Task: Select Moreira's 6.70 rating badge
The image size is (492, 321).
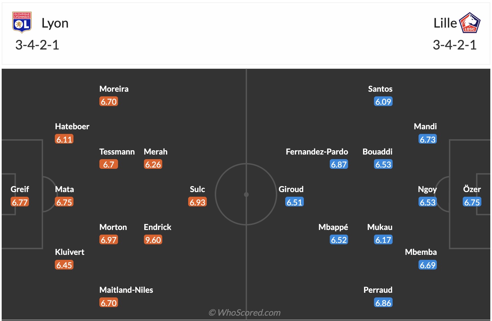Action: pyautogui.click(x=109, y=102)
